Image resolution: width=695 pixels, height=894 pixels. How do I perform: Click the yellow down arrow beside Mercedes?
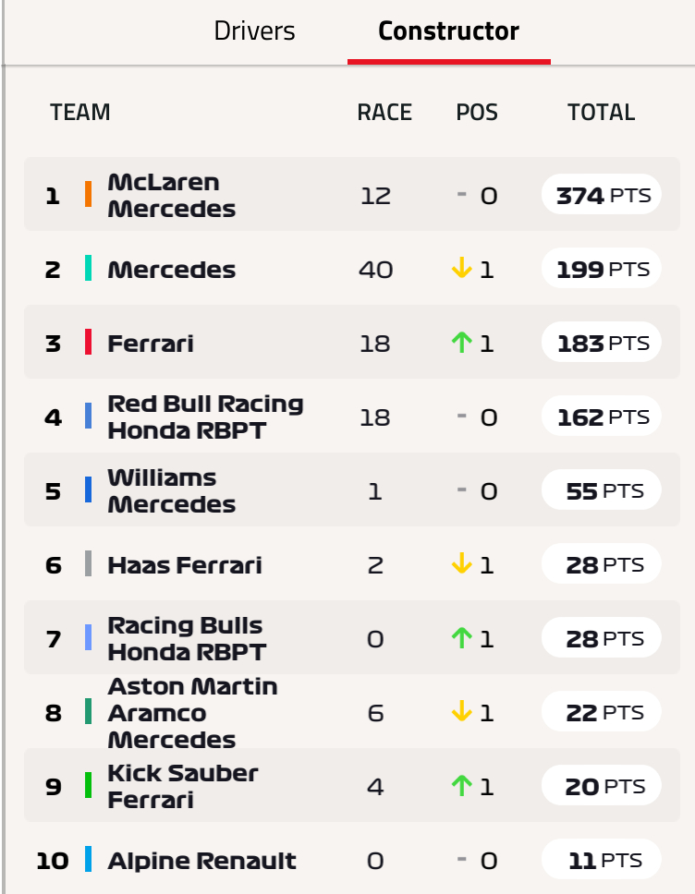(461, 268)
